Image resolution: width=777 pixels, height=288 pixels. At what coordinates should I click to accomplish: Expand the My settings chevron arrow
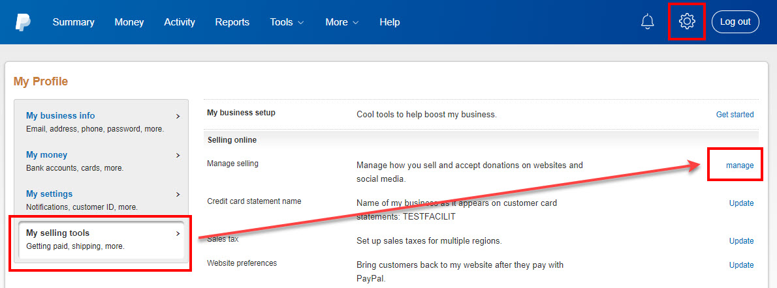(178, 194)
